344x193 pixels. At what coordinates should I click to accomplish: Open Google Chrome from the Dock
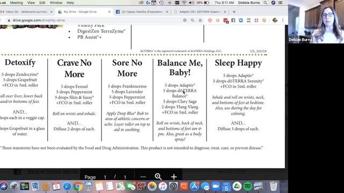[x=77, y=187]
